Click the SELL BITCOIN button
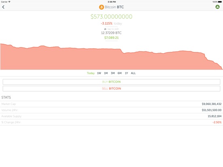Image resolution: width=223 pixels, height=167 pixels. tap(111, 89)
